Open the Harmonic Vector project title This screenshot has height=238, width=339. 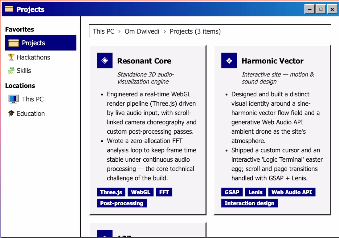pyautogui.click(x=273, y=61)
